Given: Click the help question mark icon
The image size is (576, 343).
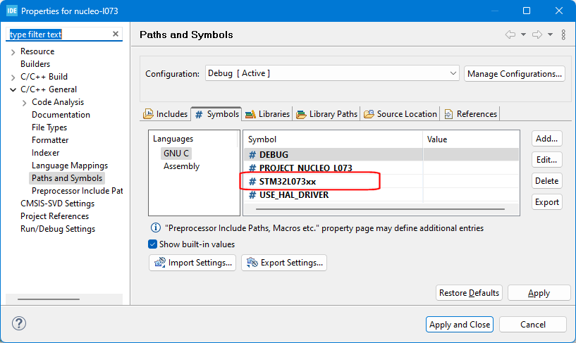Looking at the screenshot, I should (19, 324).
